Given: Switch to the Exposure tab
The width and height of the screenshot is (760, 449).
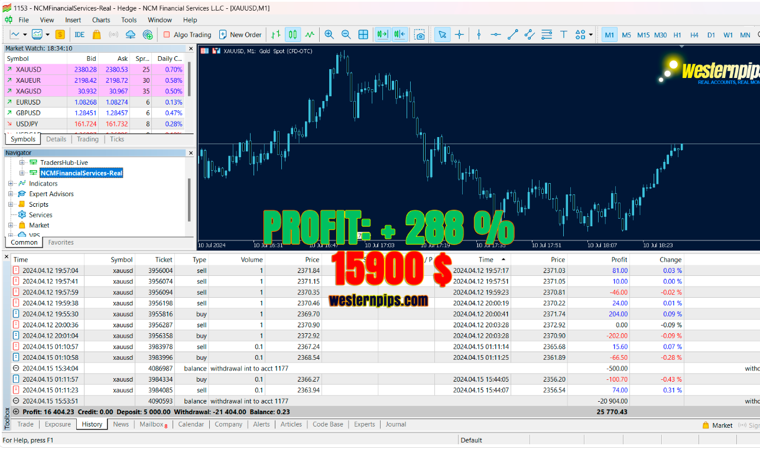Looking at the screenshot, I should (58, 424).
